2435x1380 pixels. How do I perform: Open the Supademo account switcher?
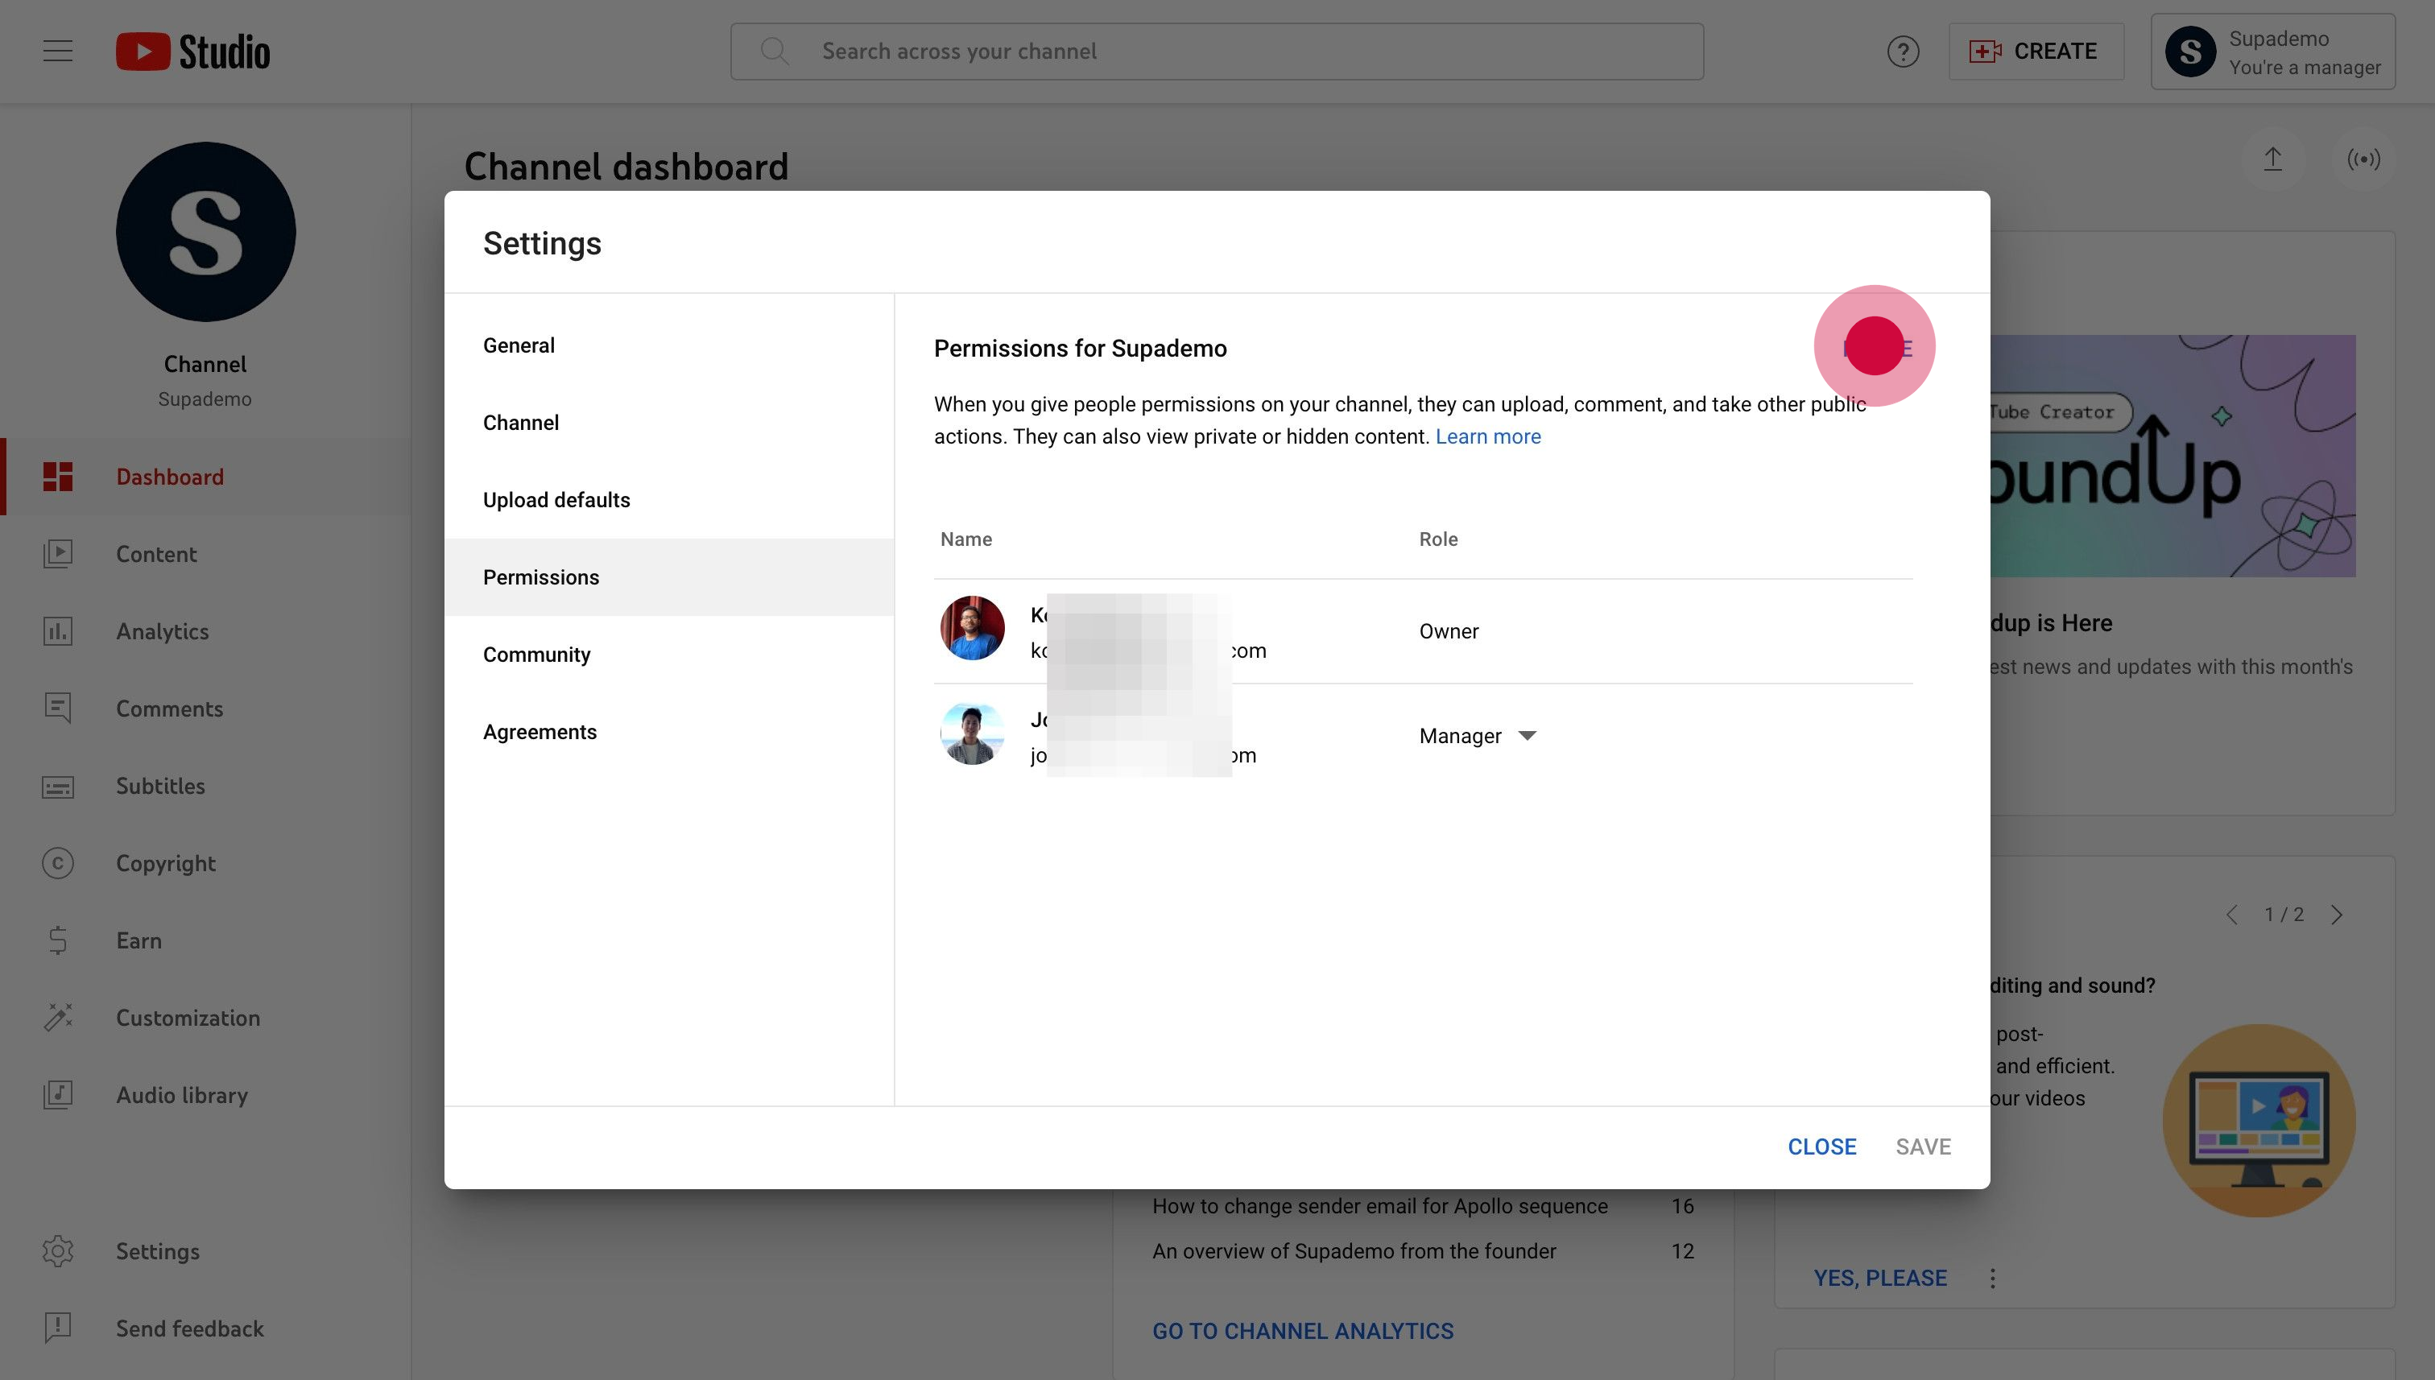coord(2272,52)
